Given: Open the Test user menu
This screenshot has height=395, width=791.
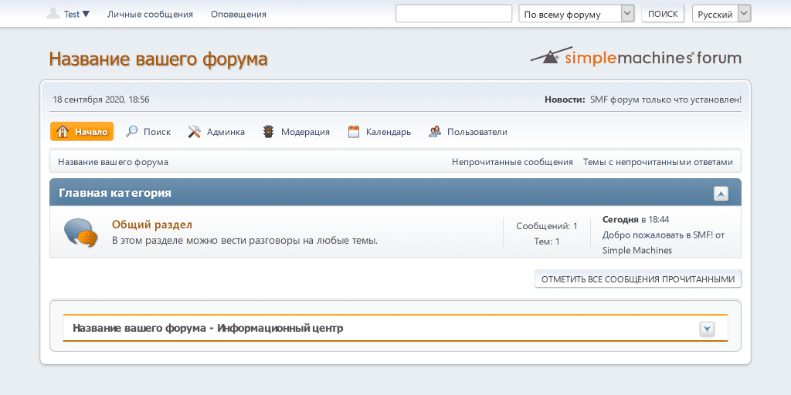Looking at the screenshot, I should tap(76, 14).
